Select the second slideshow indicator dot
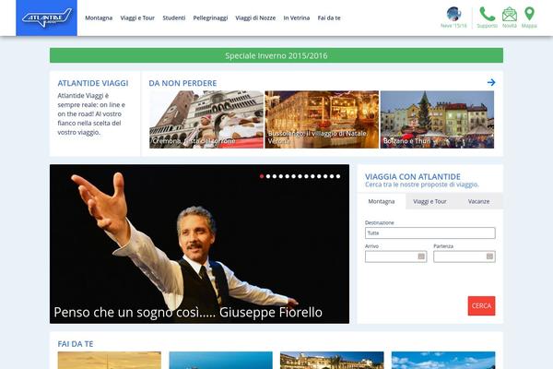The image size is (553, 369). point(268,176)
